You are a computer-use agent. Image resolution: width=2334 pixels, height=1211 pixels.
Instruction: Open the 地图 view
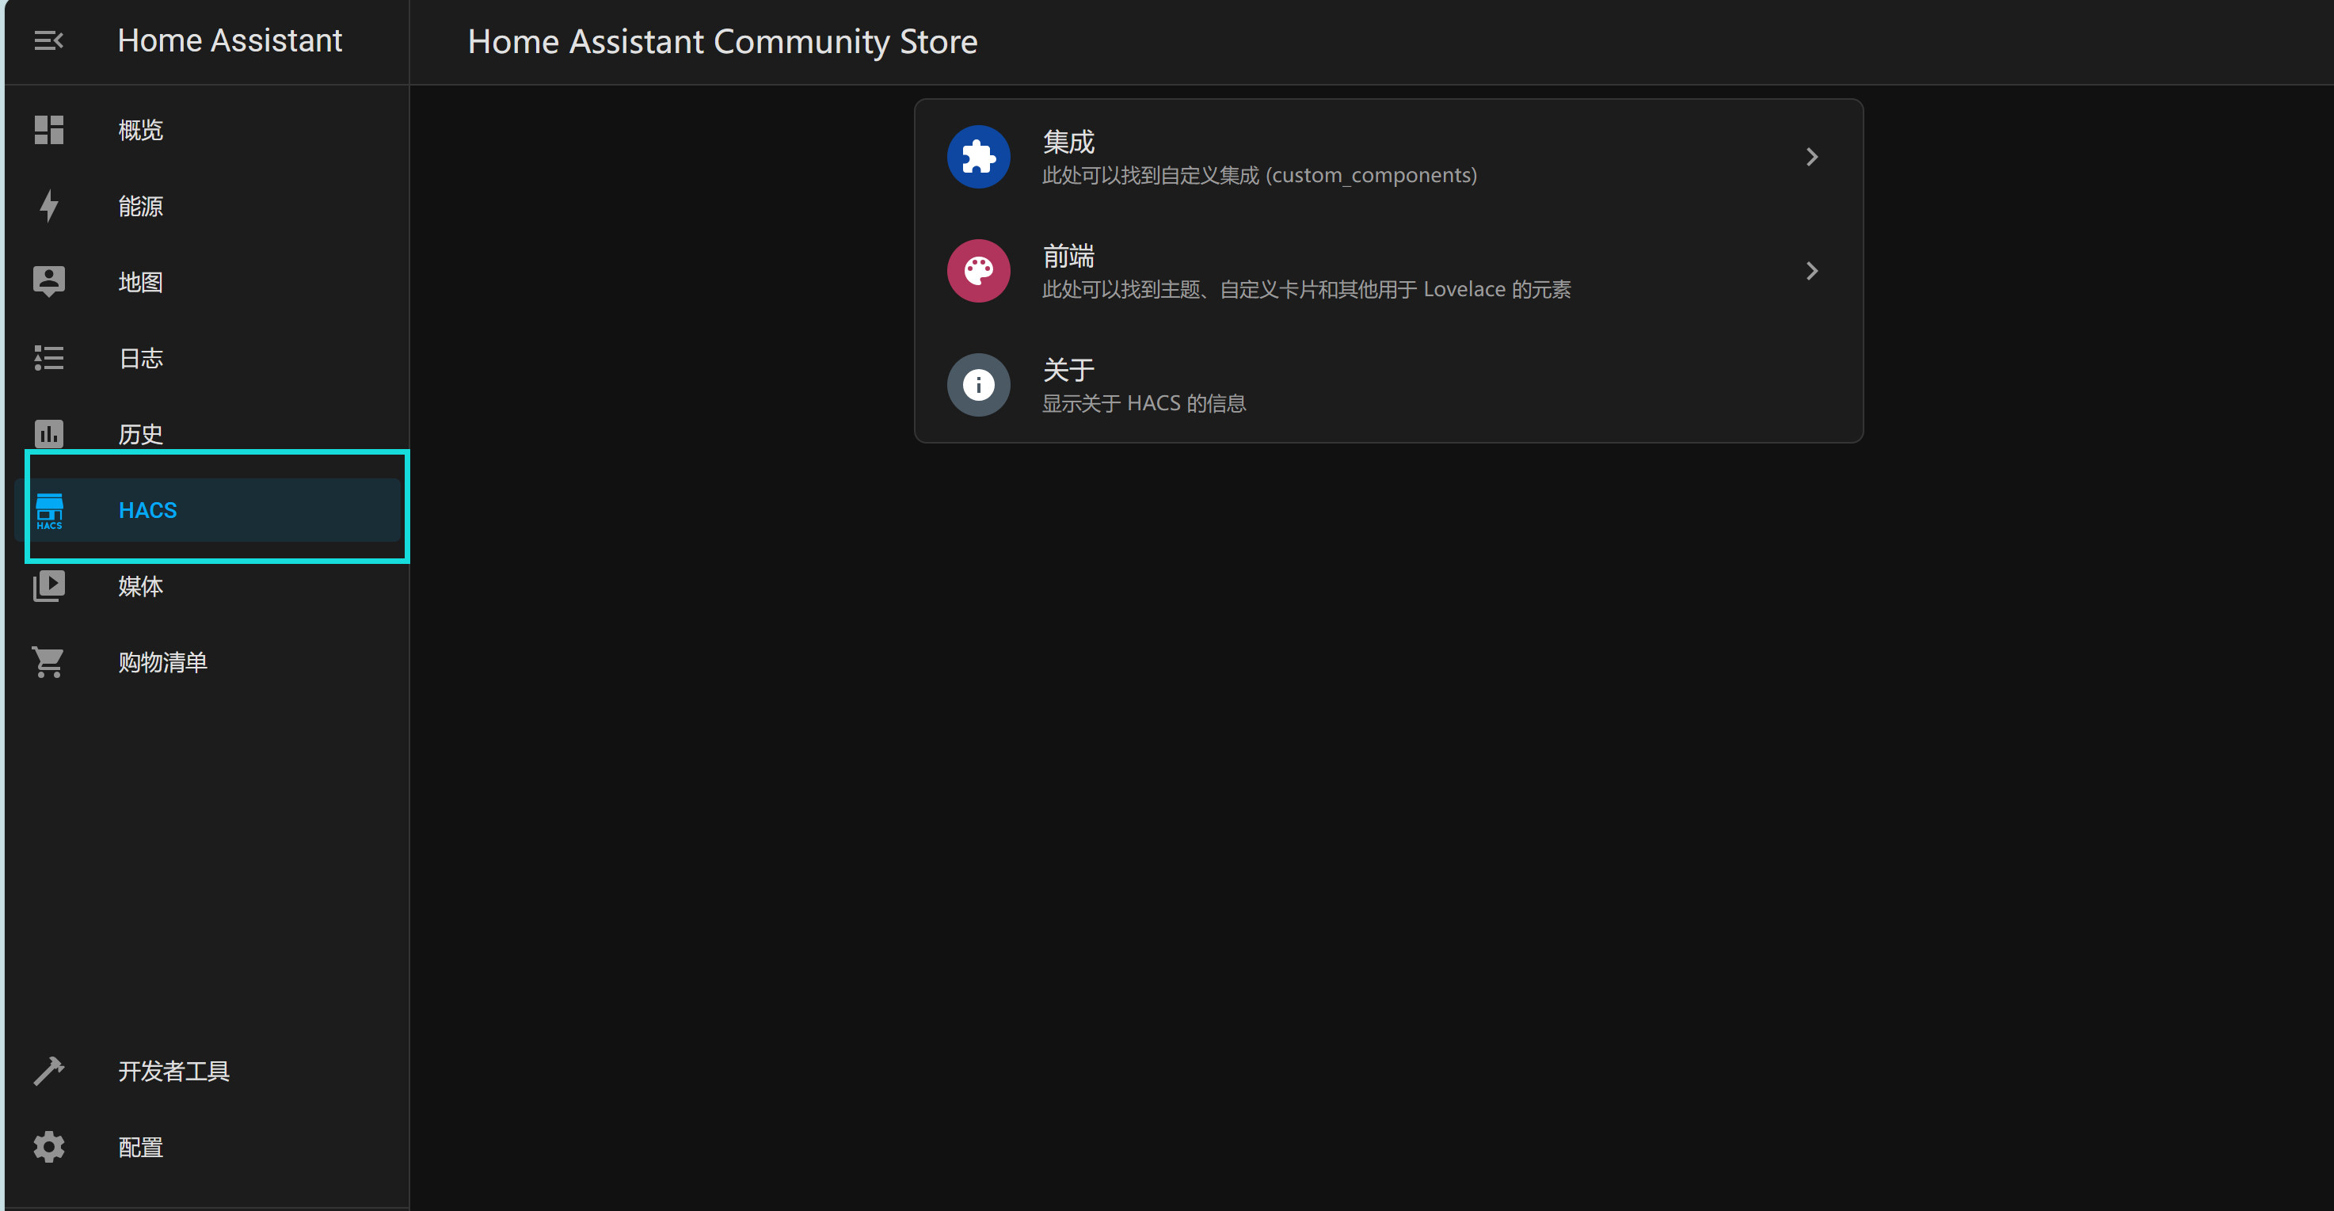[140, 281]
